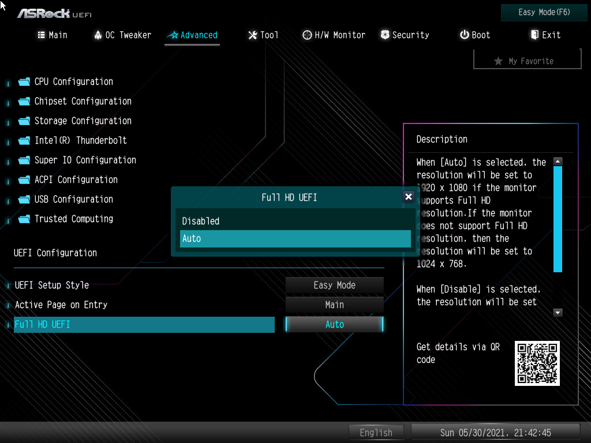Click the Intel(R) Thunderbolt folder icon
The image size is (591, 443).
[24, 141]
